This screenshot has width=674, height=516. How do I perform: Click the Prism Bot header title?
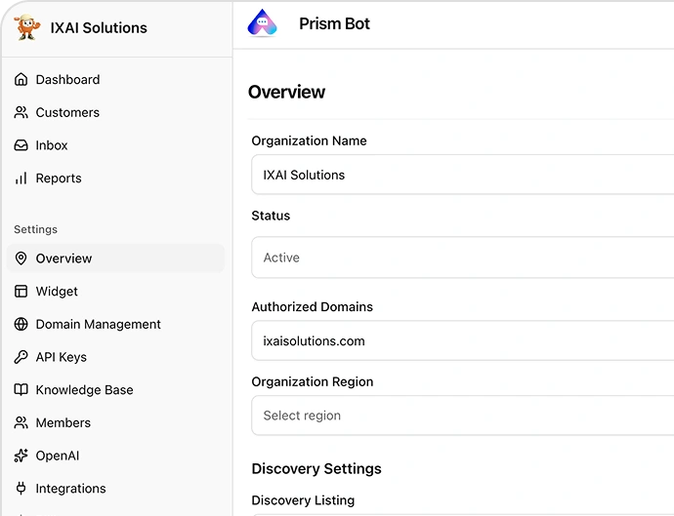point(334,23)
